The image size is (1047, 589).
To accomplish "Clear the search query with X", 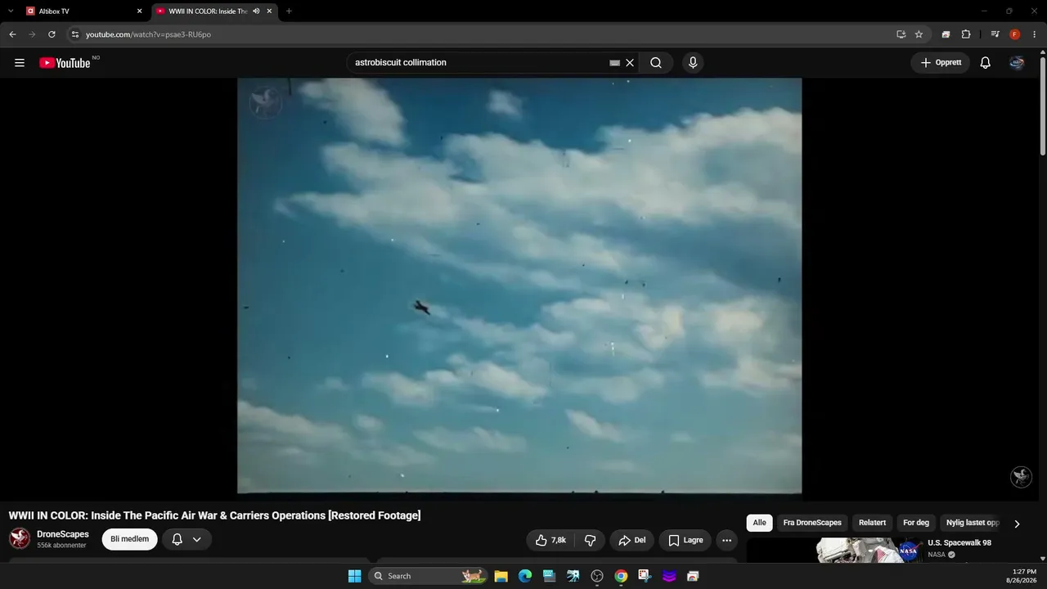I will click(x=630, y=63).
